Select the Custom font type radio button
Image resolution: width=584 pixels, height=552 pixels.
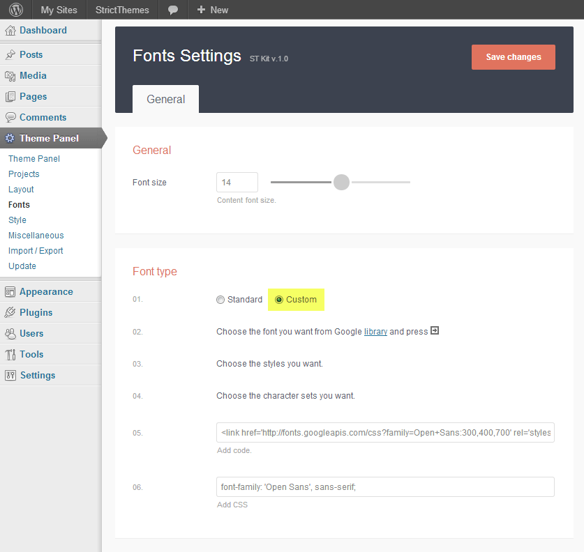279,300
